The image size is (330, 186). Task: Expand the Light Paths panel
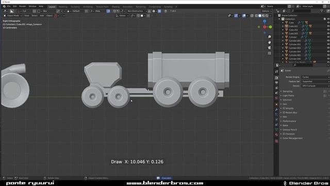tap(288, 96)
